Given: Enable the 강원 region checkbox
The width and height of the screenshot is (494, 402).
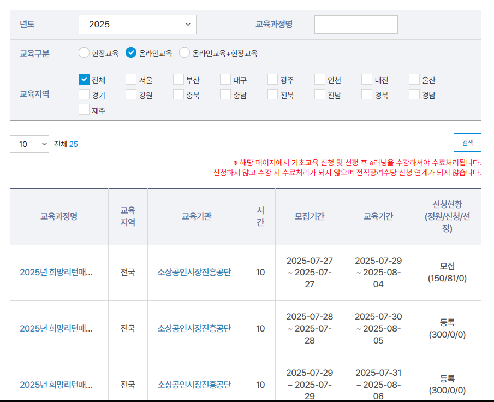Looking at the screenshot, I should tap(130, 94).
